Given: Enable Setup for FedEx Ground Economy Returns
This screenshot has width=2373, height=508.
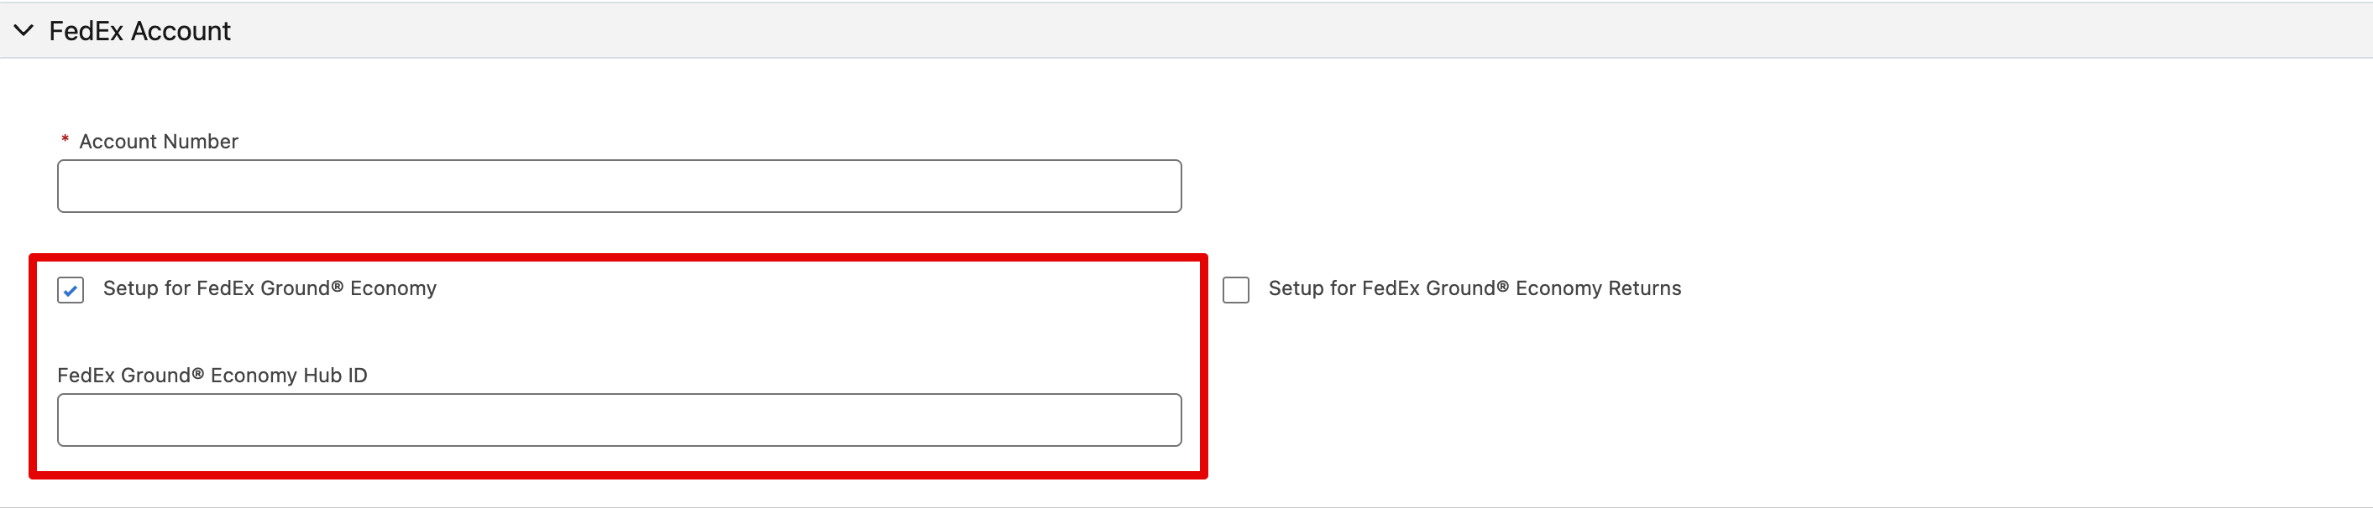Looking at the screenshot, I should [1235, 290].
